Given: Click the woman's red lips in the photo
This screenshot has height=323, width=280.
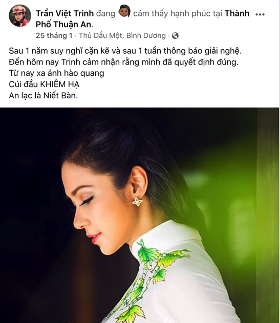Looking at the screenshot, I should (94, 239).
